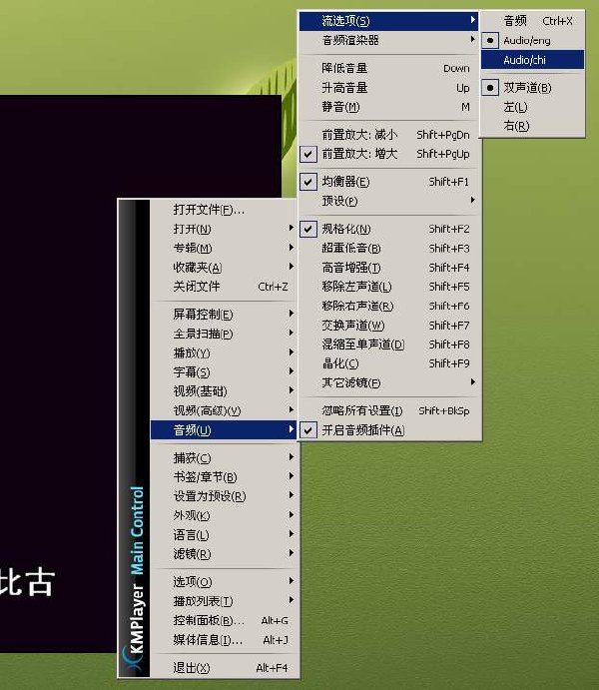Viewport: 599px width, 690px height.
Task: Enable 交换声道(W) swap channels
Action: 389,326
